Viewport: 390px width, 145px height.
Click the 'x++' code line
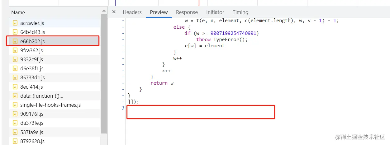pyautogui.click(x=166, y=71)
